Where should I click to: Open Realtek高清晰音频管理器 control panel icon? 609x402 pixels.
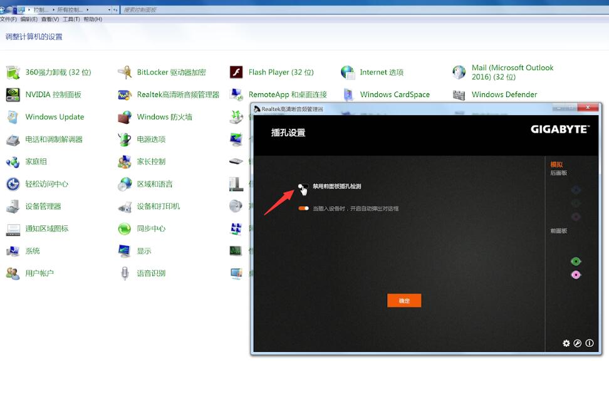point(125,95)
